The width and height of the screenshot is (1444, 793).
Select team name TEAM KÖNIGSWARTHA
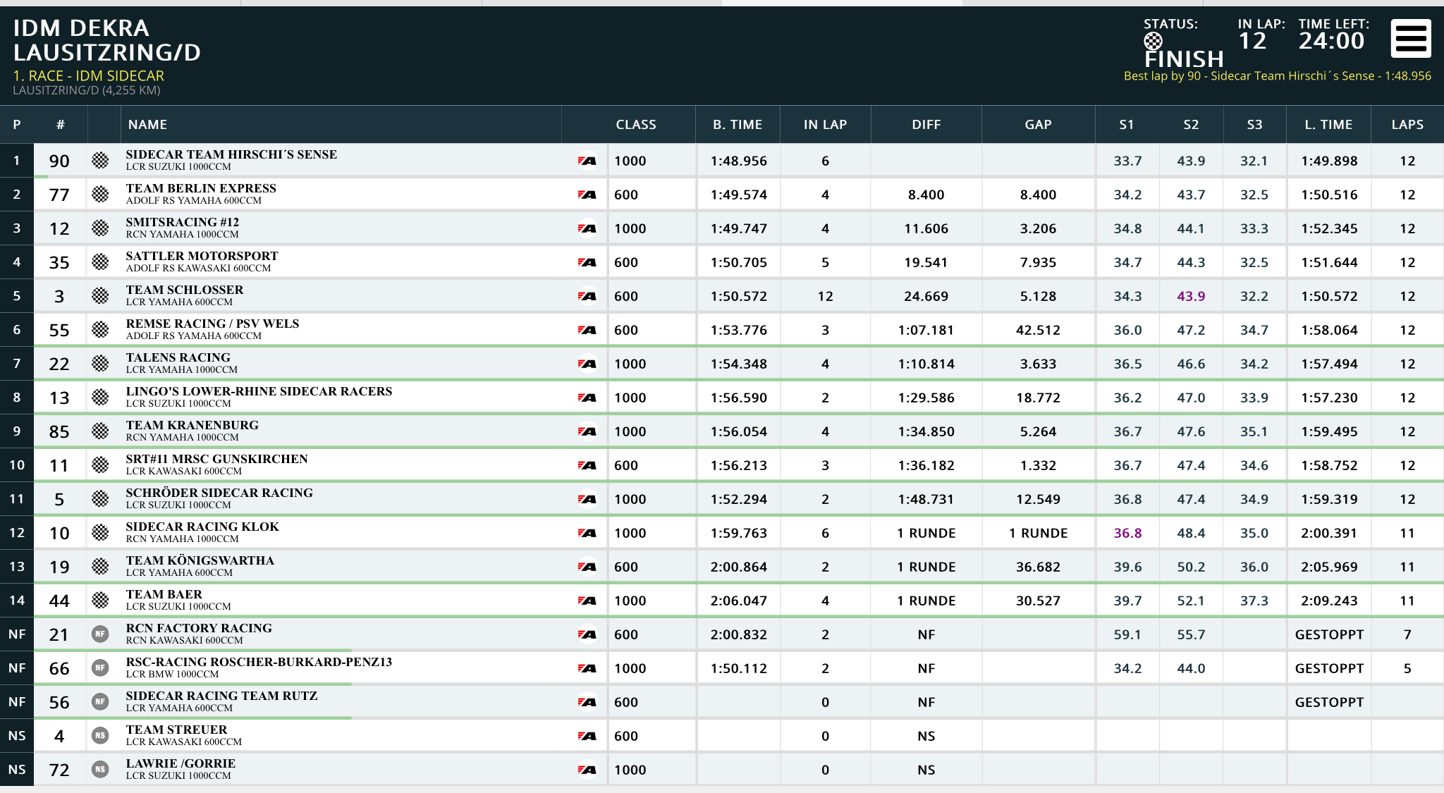pyautogui.click(x=200, y=560)
